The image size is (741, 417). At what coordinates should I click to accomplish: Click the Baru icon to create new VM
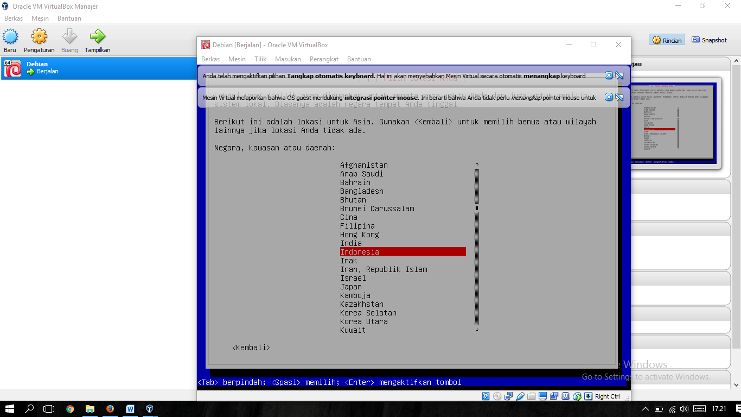pos(10,41)
